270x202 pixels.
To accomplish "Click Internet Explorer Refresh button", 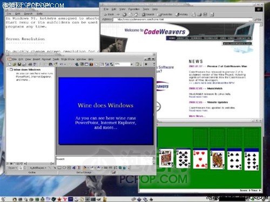I will pyautogui.click(x=130, y=15).
